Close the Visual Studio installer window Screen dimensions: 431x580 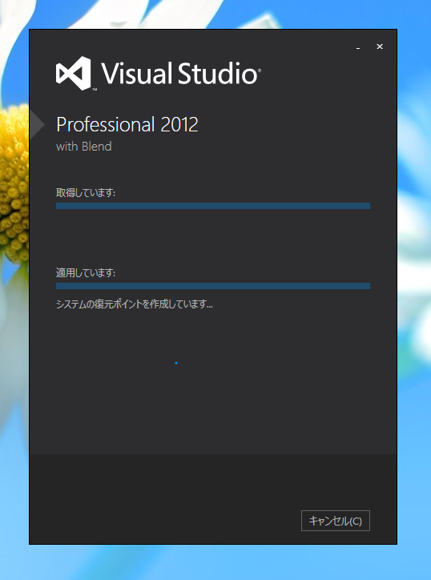click(380, 46)
